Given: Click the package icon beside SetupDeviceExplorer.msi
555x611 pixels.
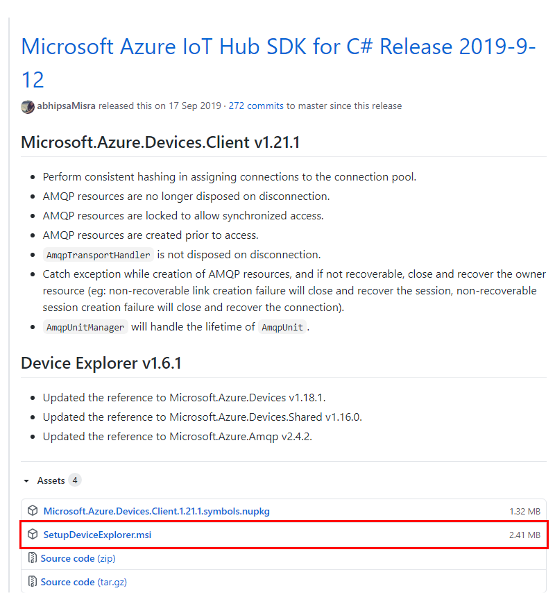Looking at the screenshot, I should 33,535.
